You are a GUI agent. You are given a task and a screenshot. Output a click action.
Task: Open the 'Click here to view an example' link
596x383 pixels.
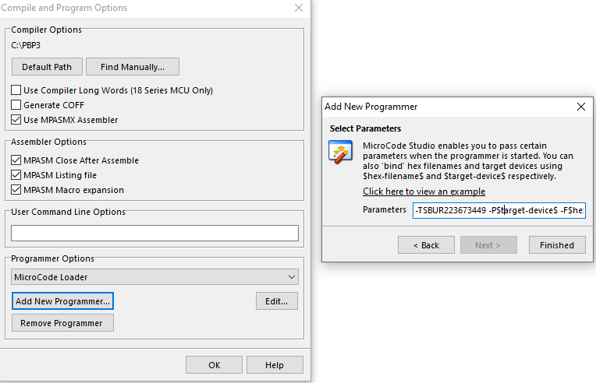pos(424,191)
